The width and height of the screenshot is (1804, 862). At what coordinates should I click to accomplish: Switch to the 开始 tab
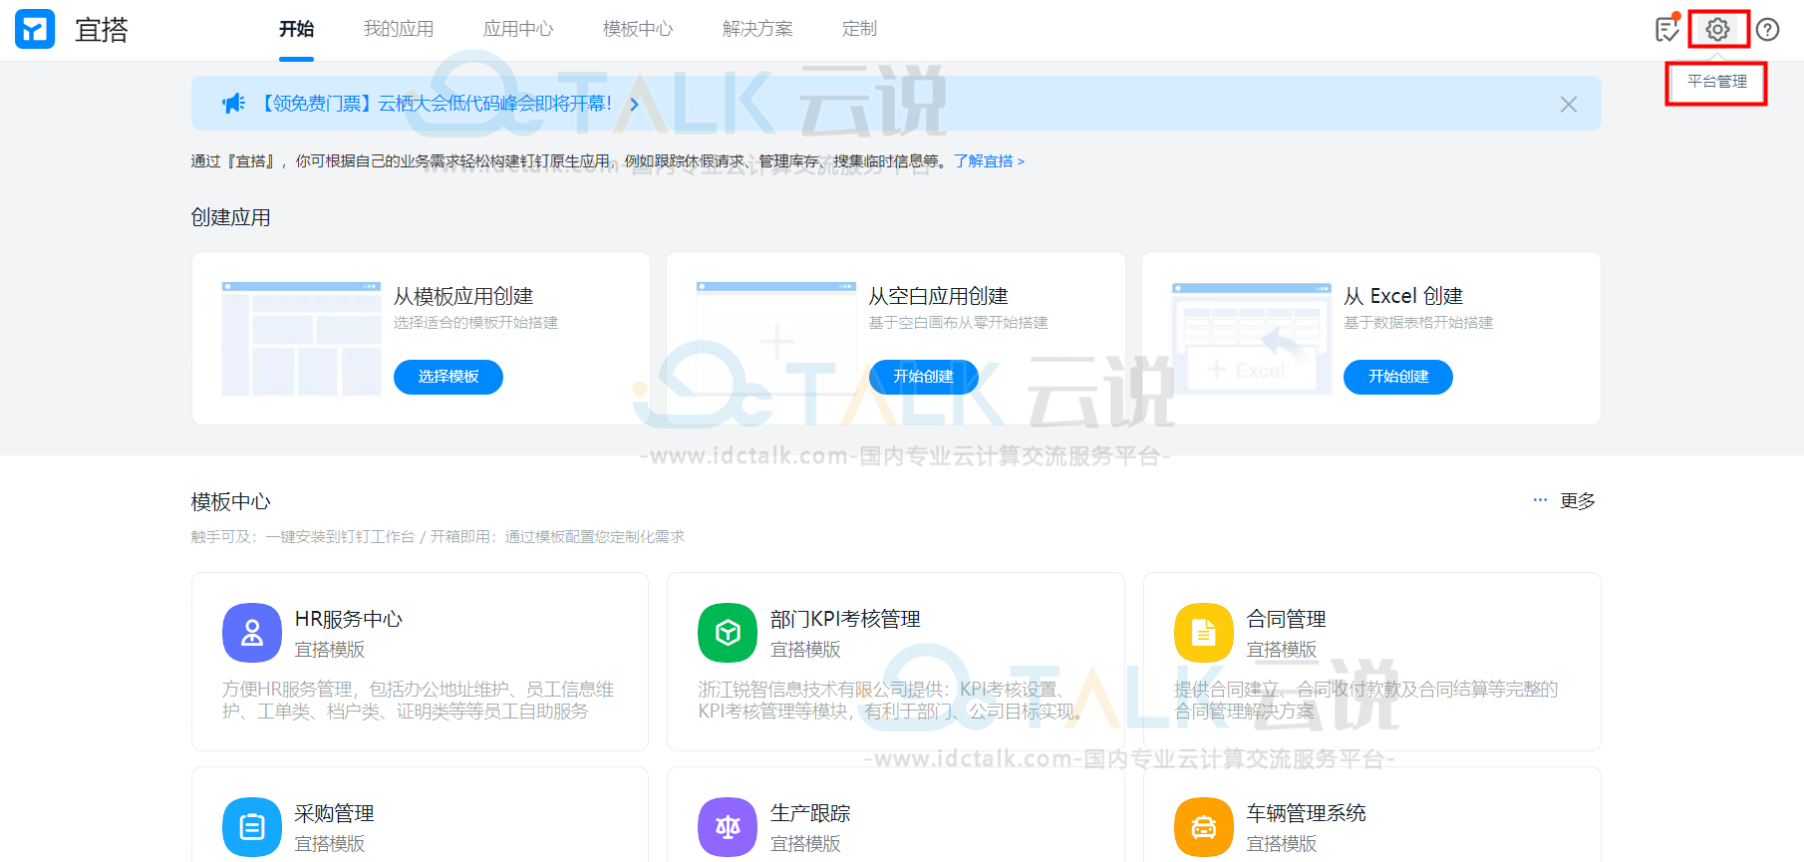pos(296,29)
